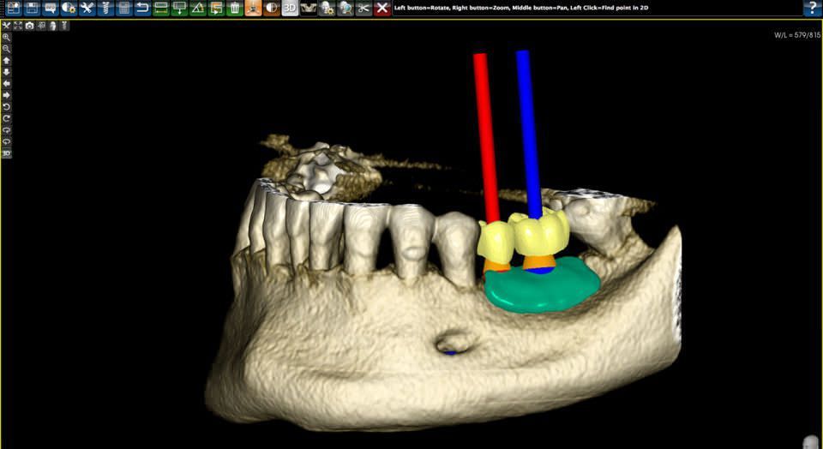
Task: Toggle the half-circle contrast icon
Action: pyautogui.click(x=271, y=8)
